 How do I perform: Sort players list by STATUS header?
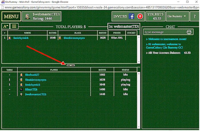125,70
